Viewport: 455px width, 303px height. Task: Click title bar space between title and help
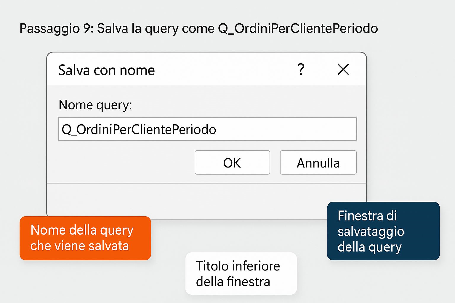(225, 70)
